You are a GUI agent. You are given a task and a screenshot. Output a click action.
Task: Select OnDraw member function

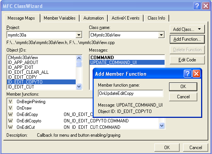[x=50, y=108]
